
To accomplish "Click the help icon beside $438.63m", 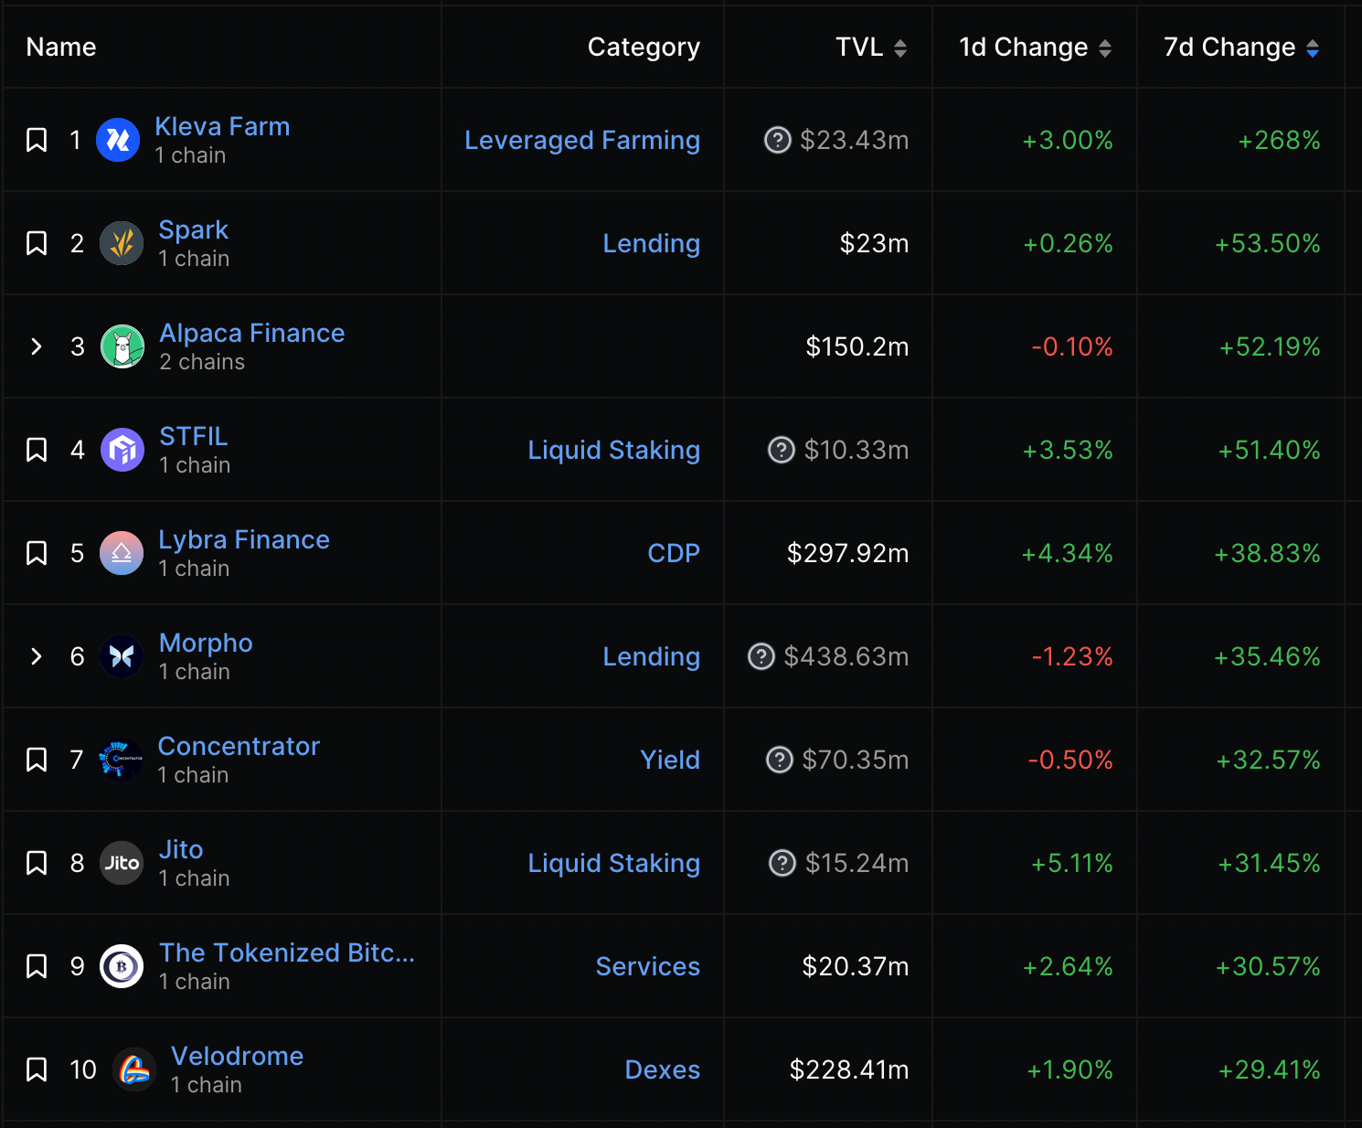I will [761, 656].
